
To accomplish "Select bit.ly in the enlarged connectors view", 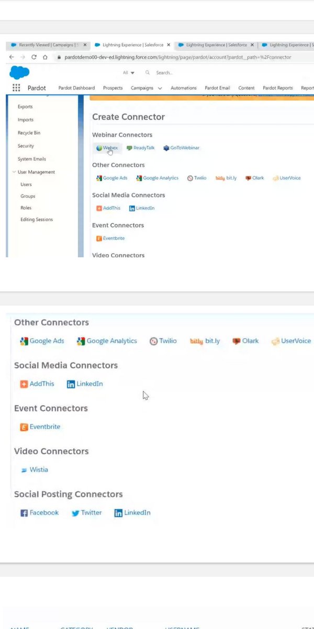I will coord(205,341).
